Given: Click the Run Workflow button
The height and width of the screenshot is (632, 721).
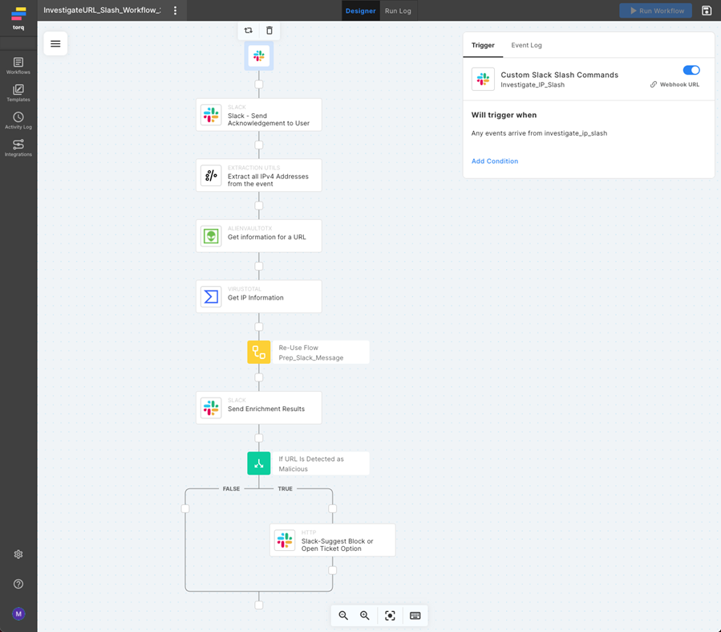Looking at the screenshot, I should click(x=656, y=10).
